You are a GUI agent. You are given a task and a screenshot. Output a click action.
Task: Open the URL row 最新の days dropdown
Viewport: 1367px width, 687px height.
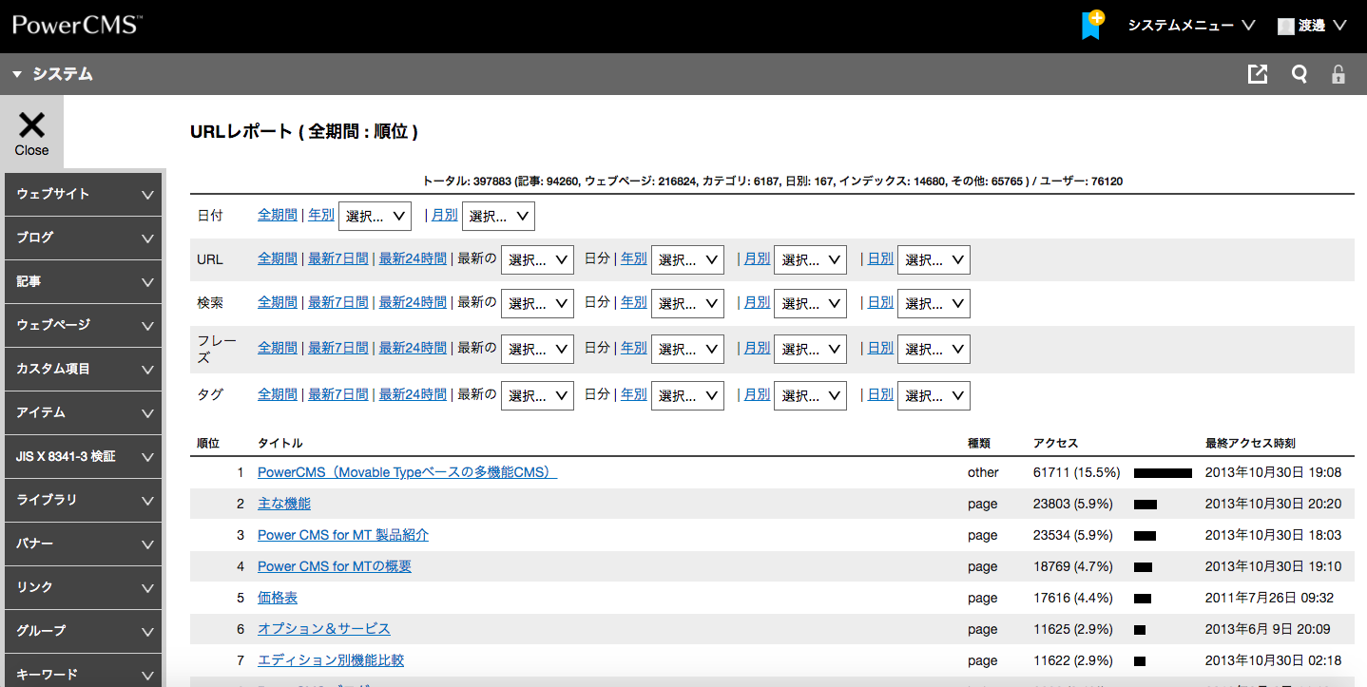coord(537,259)
